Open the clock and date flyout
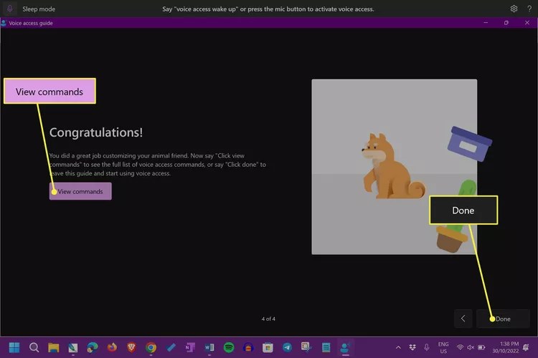Image resolution: width=538 pixels, height=358 pixels. tap(506, 347)
